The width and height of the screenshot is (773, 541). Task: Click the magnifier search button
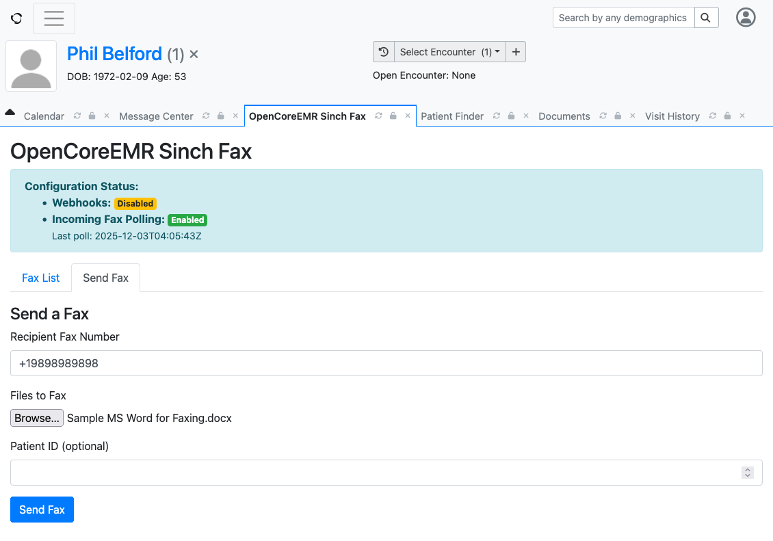pos(707,18)
